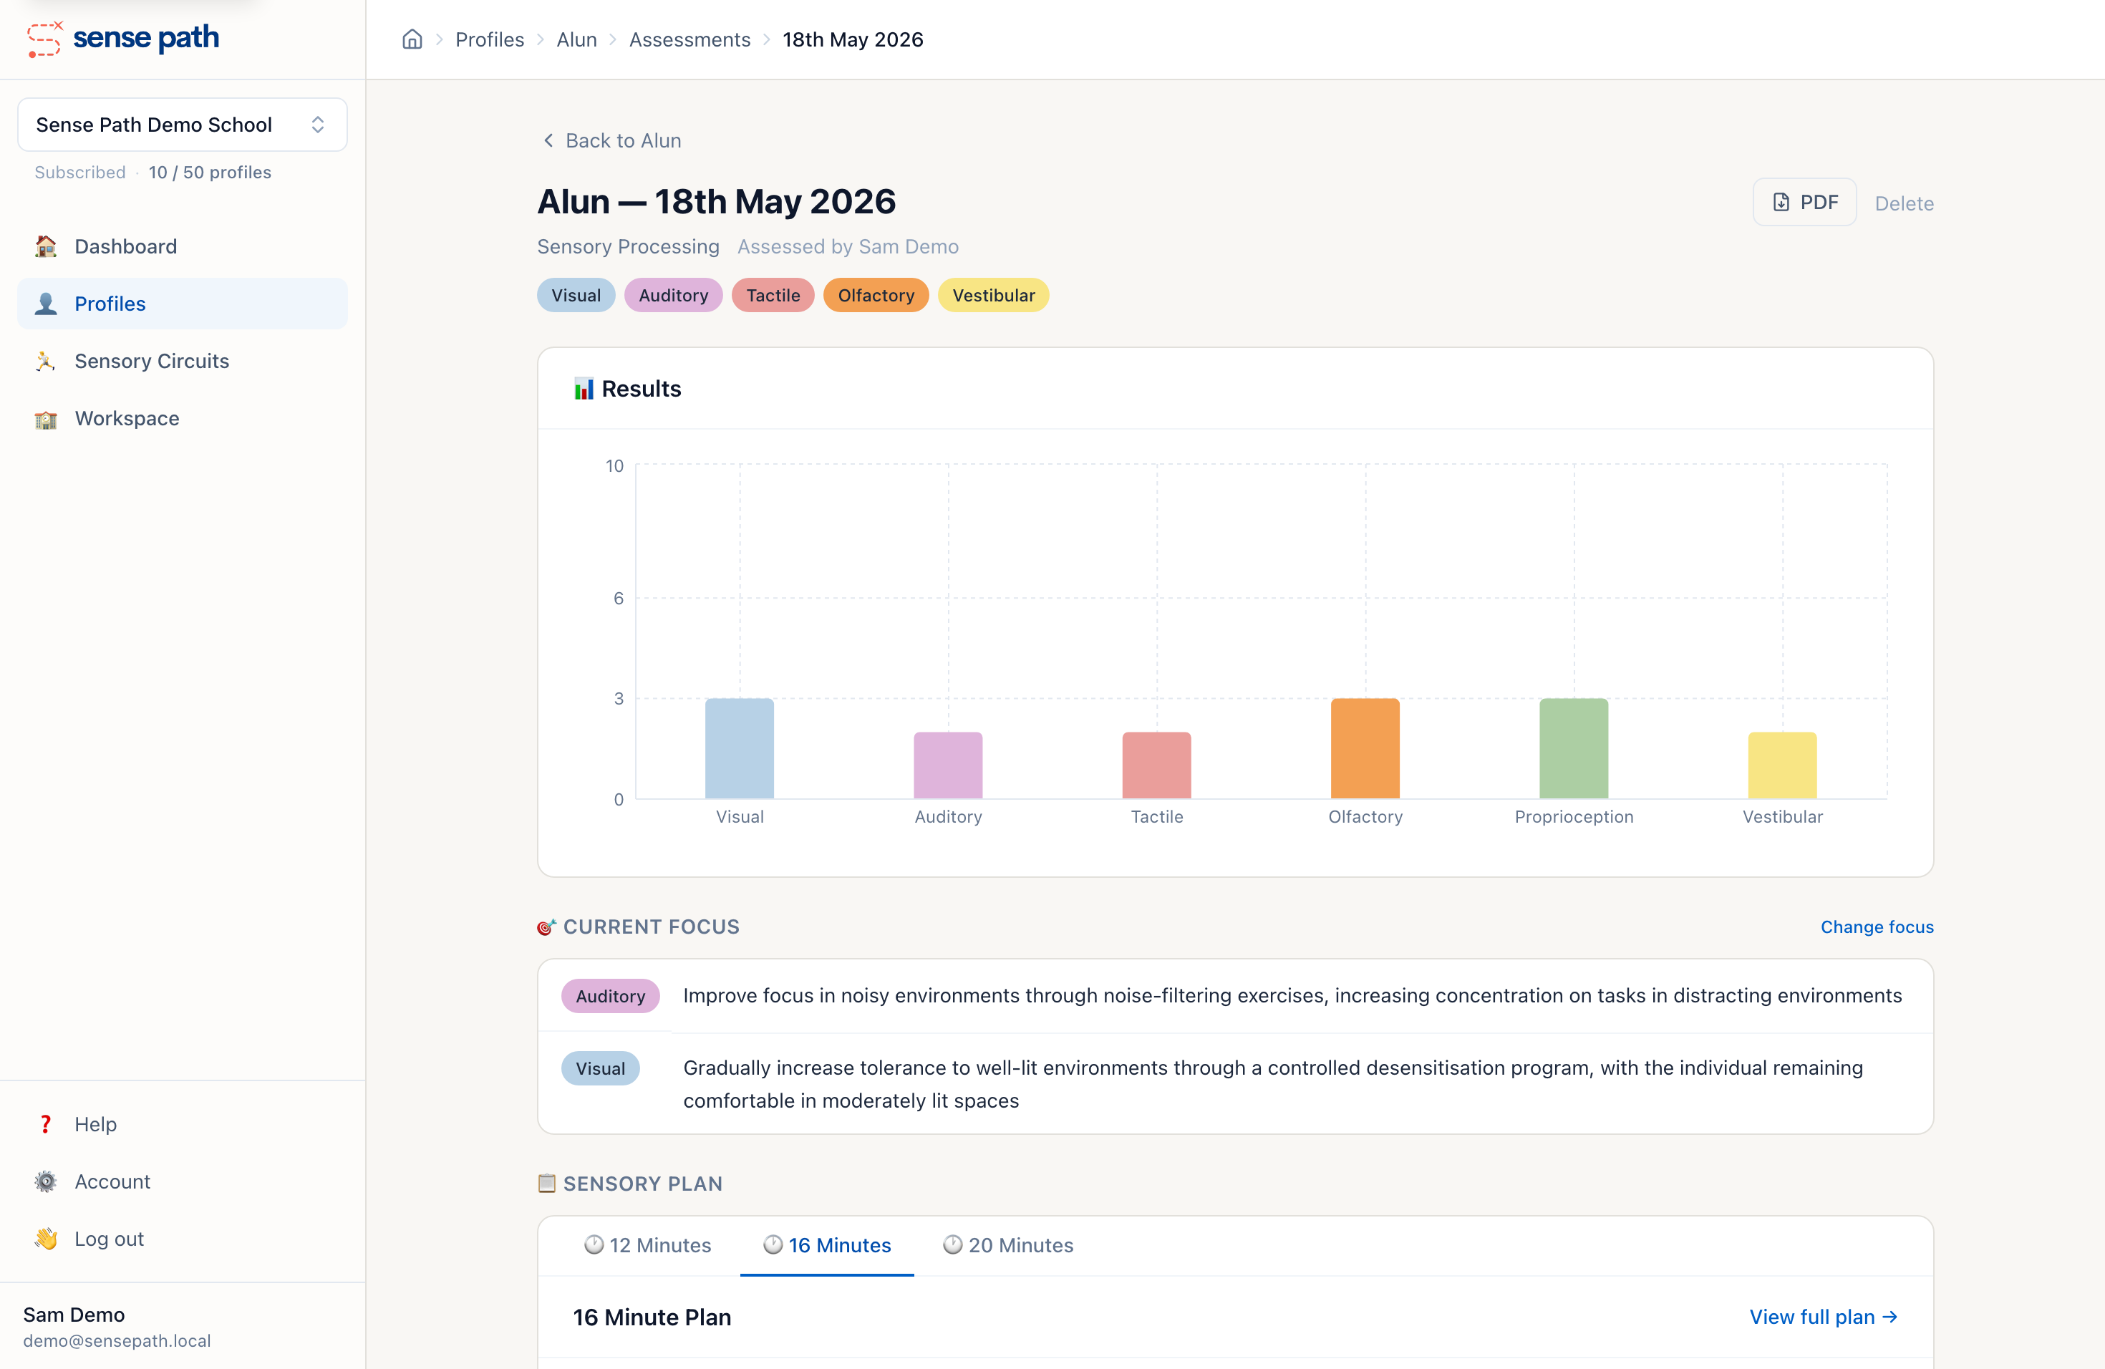This screenshot has height=1369, width=2105.
Task: Click the blue Visual tag under the title
Action: 576,296
